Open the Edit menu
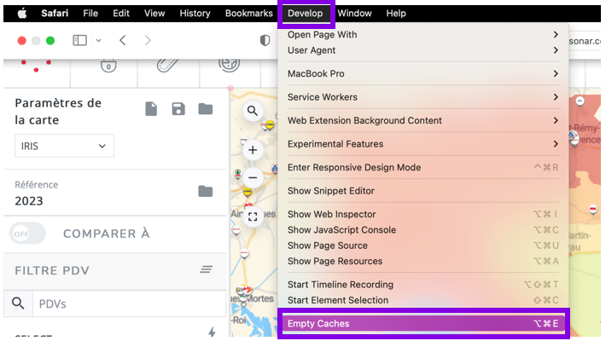 (x=121, y=14)
